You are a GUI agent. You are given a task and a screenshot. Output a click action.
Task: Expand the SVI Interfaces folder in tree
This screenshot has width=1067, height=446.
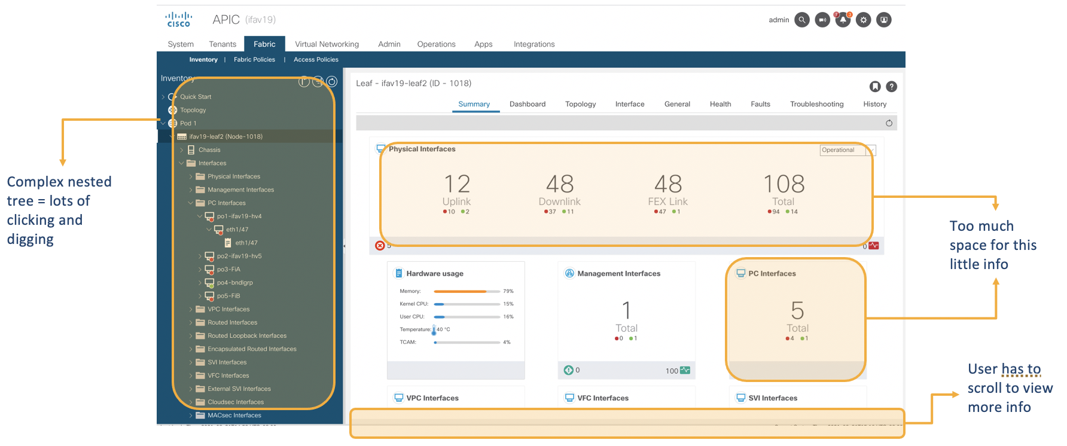[x=191, y=362]
